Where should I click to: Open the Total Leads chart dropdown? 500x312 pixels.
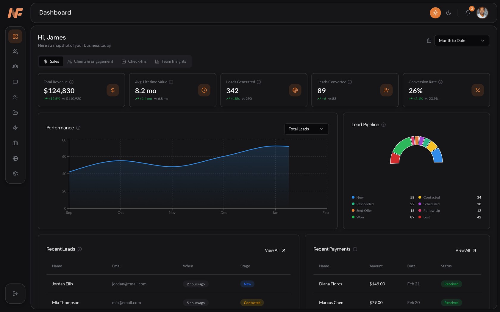[306, 129]
